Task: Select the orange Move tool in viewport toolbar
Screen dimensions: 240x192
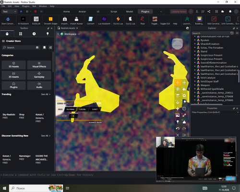Action: (x=178, y=83)
